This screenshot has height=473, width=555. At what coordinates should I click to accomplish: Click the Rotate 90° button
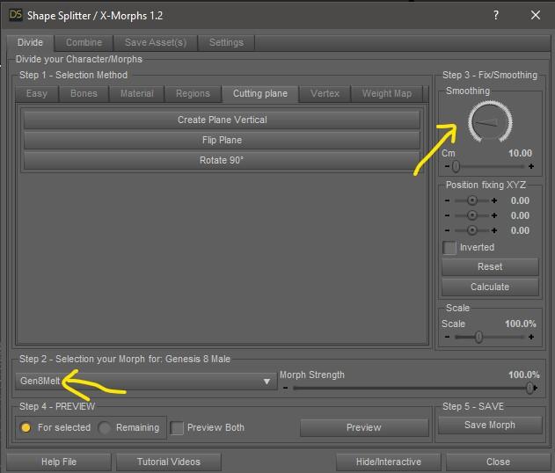point(222,160)
